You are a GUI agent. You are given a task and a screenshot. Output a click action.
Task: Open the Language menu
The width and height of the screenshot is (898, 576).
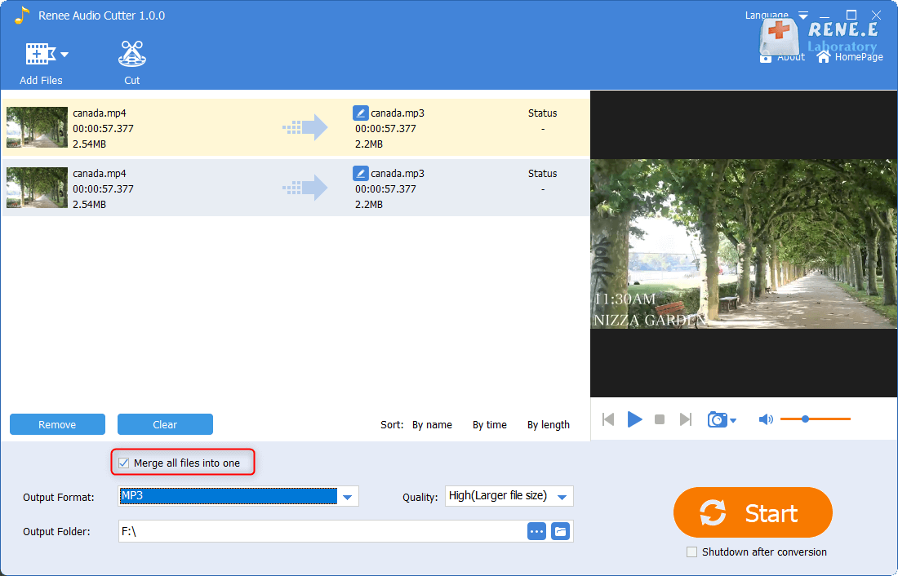776,15
